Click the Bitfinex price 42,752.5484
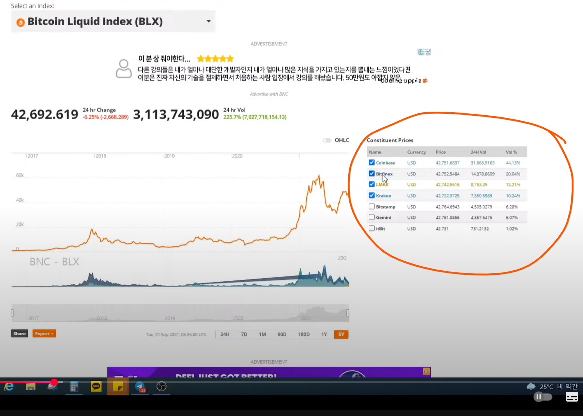Image resolution: width=583 pixels, height=416 pixels. [x=447, y=174]
